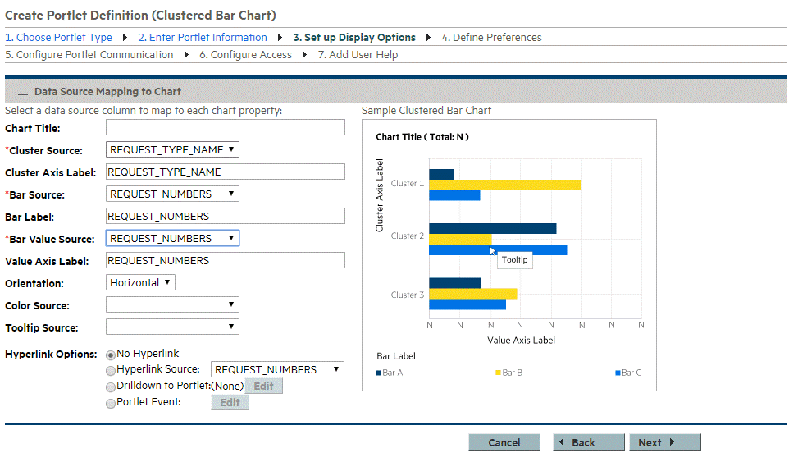798x462 pixels.
Task: Expand the Bar Value Source dropdown
Action: (172, 239)
